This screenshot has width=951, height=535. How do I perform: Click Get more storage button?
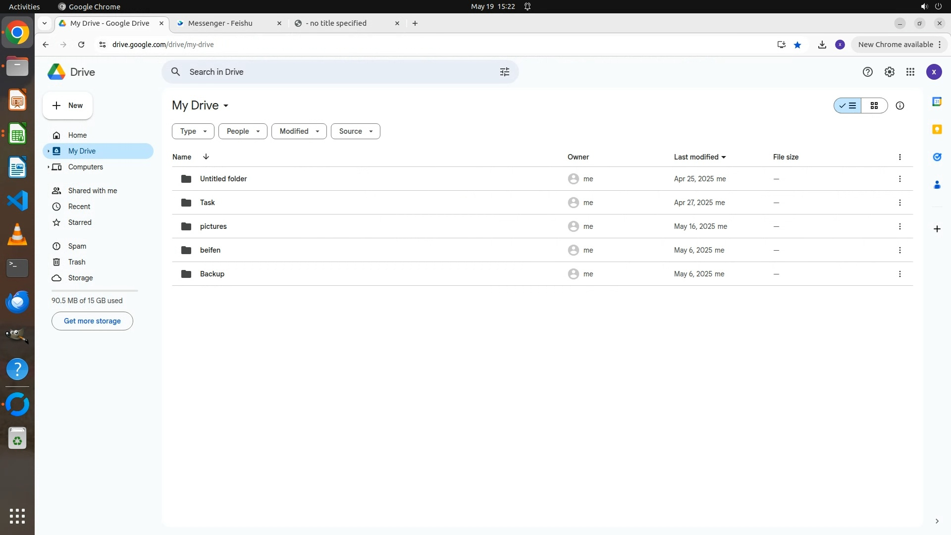(92, 321)
